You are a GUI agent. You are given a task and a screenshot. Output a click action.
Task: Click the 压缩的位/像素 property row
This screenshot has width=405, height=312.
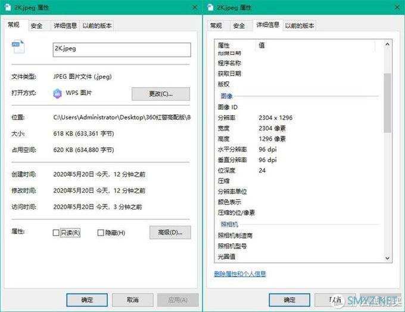[x=299, y=212]
